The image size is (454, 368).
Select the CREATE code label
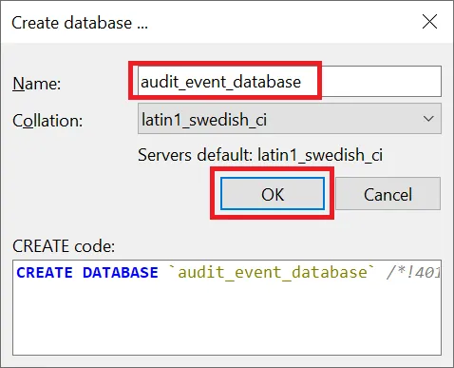click(x=64, y=246)
